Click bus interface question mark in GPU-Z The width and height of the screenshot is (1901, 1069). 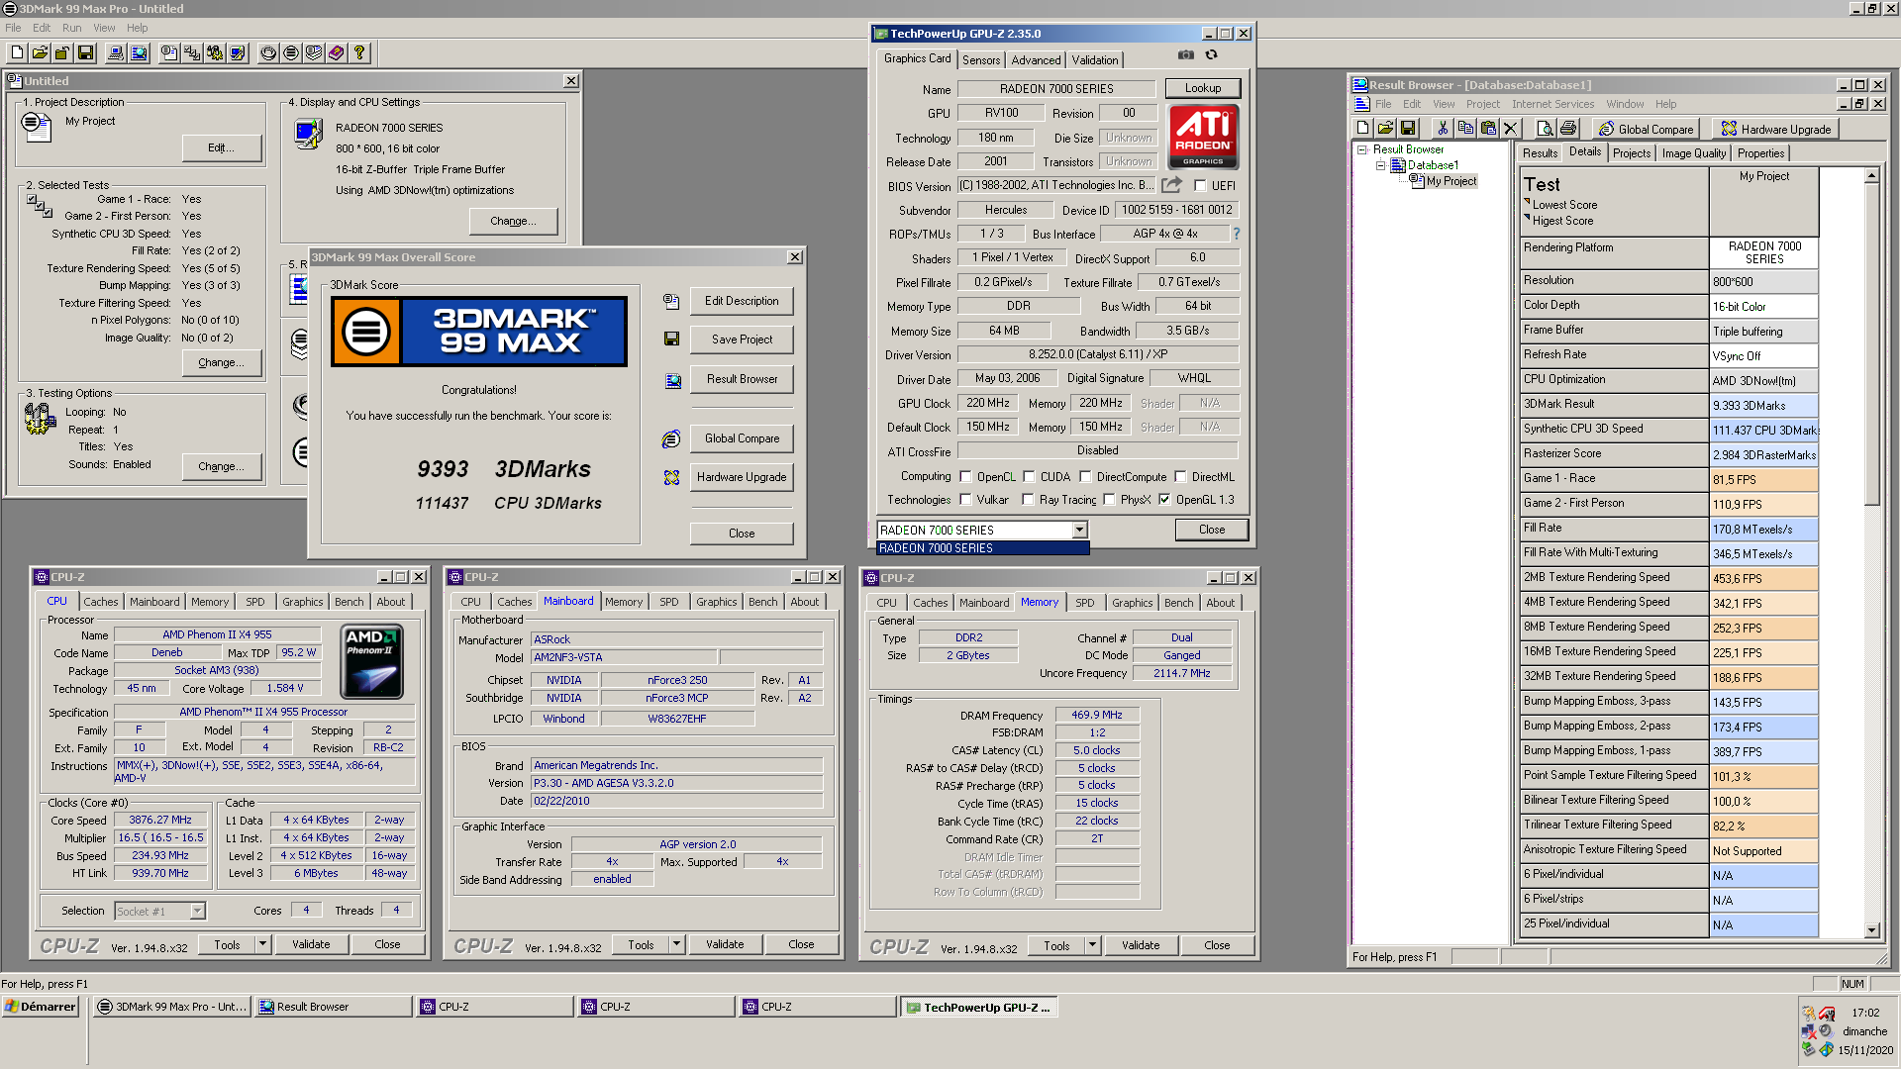[x=1237, y=234]
